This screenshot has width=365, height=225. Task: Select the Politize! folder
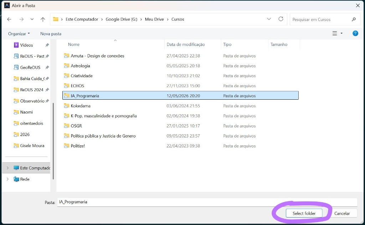click(78, 146)
